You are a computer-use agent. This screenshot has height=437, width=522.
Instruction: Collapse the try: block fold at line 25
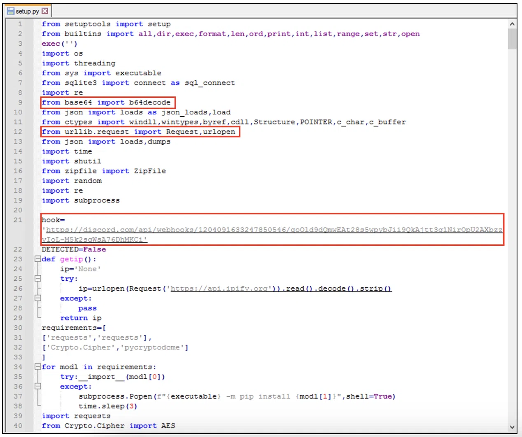coord(38,279)
